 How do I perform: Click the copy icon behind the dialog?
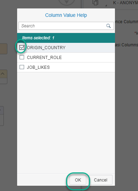(x=95, y=2)
